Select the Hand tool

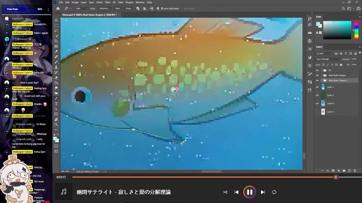(x=56, y=119)
